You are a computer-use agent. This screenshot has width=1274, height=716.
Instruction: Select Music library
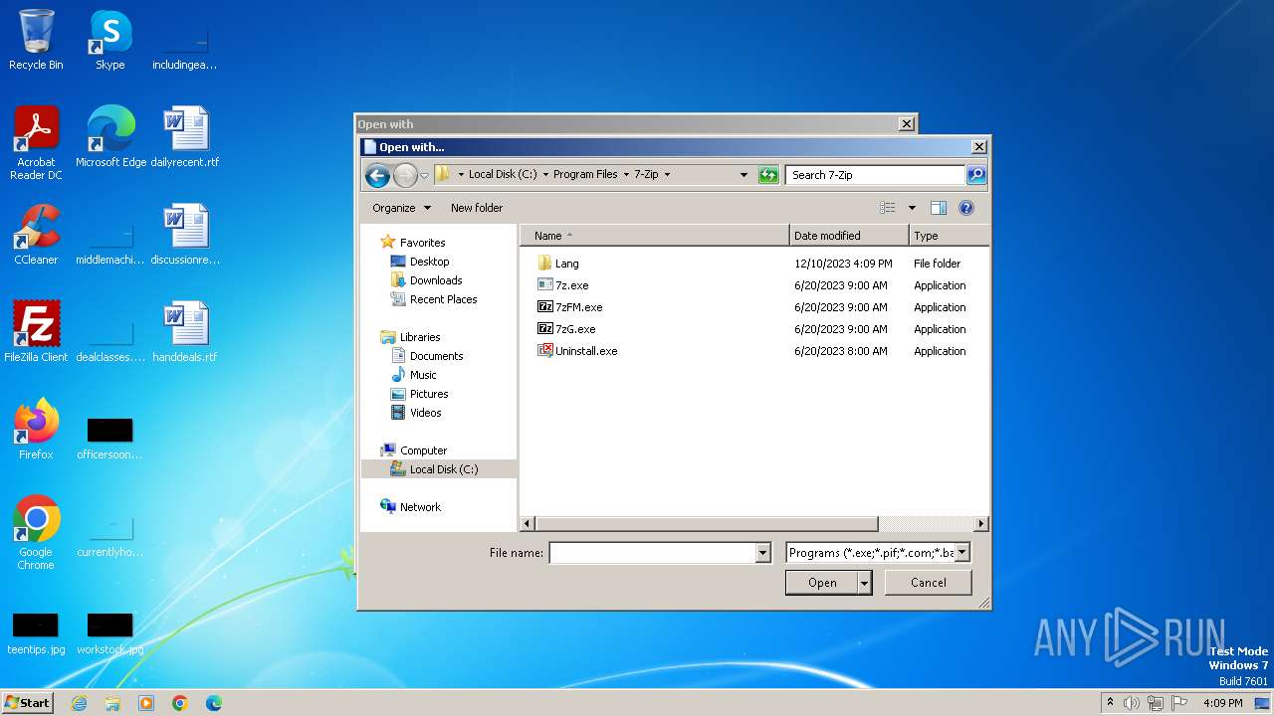pyautogui.click(x=423, y=375)
